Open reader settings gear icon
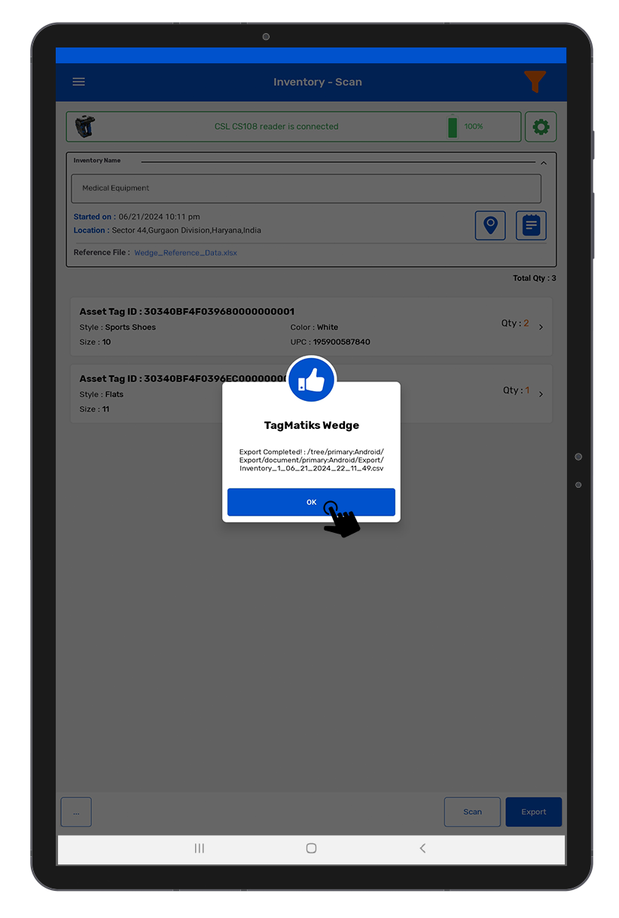 pos(541,127)
